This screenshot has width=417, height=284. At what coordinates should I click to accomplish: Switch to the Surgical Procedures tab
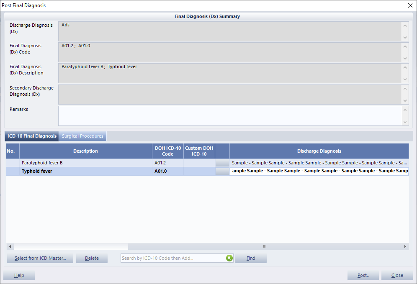tap(82, 136)
